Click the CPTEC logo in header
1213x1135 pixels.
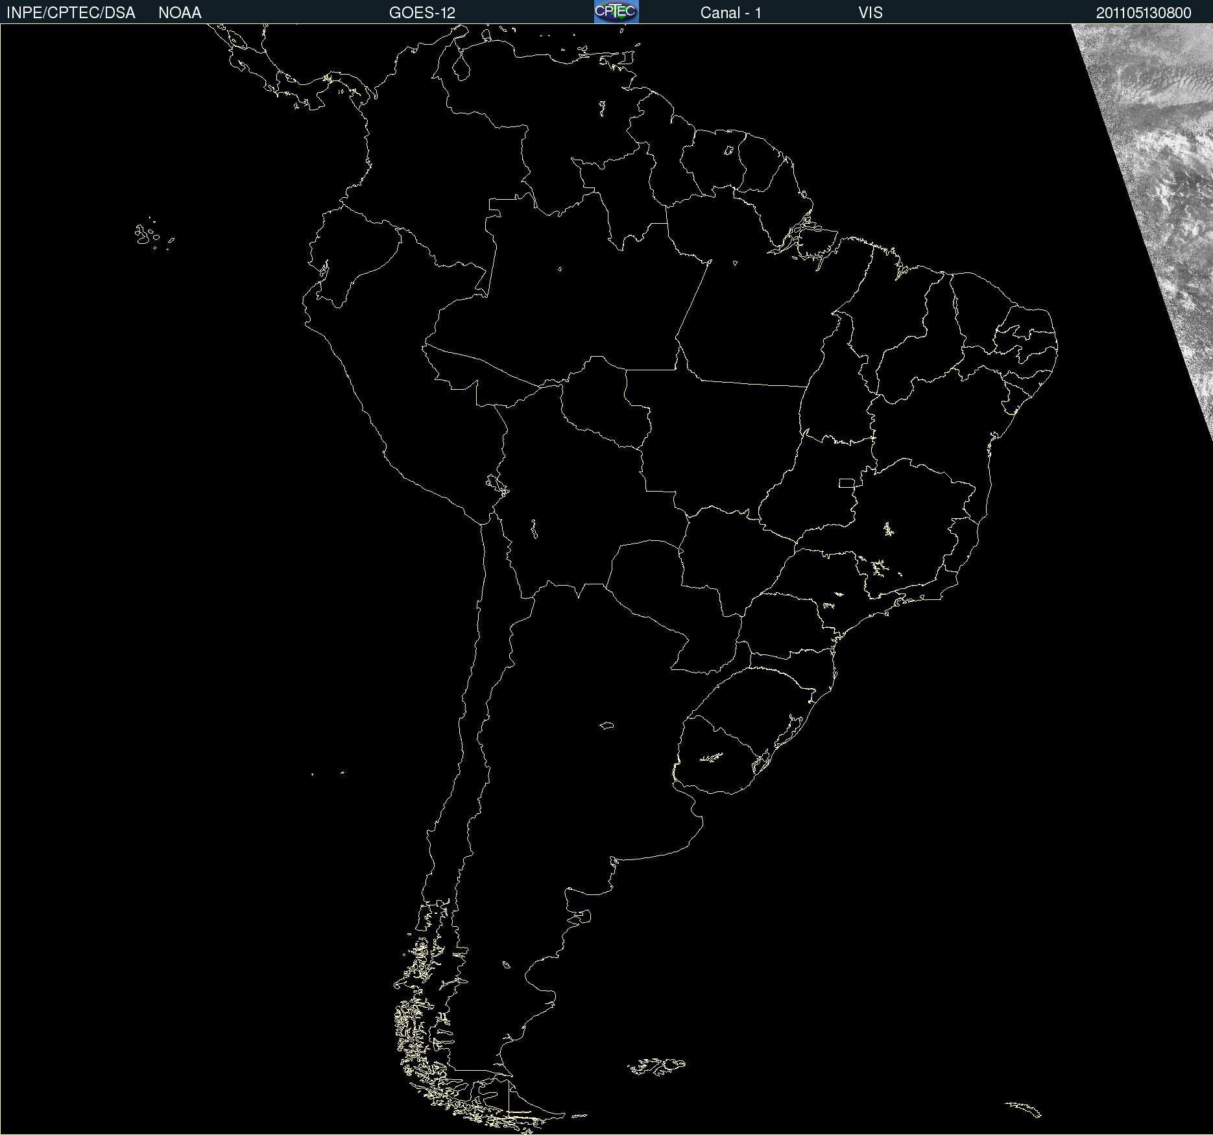point(616,12)
